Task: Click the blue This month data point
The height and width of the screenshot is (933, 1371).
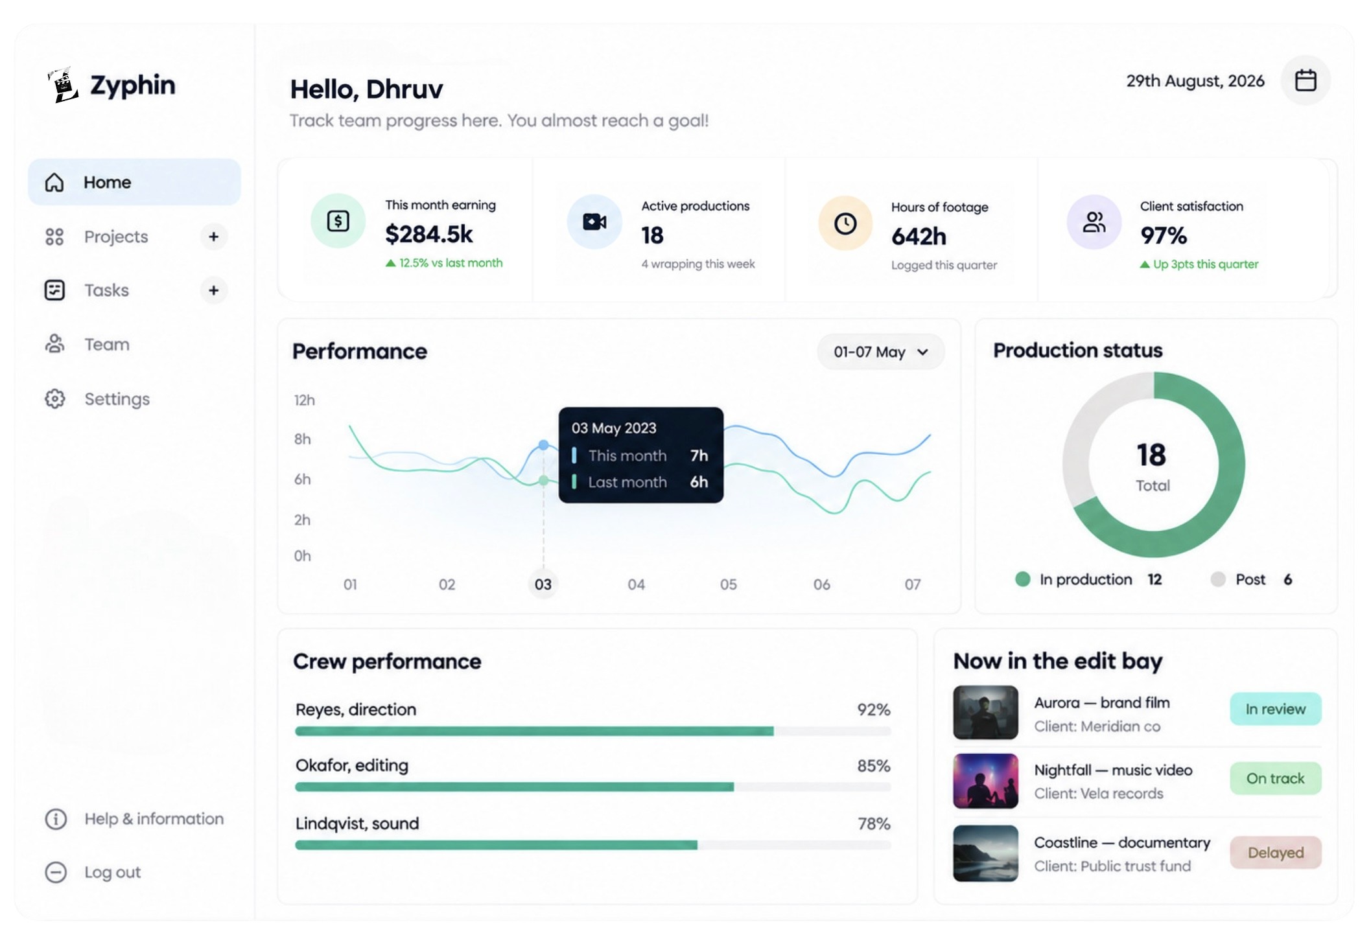Action: pyautogui.click(x=544, y=445)
